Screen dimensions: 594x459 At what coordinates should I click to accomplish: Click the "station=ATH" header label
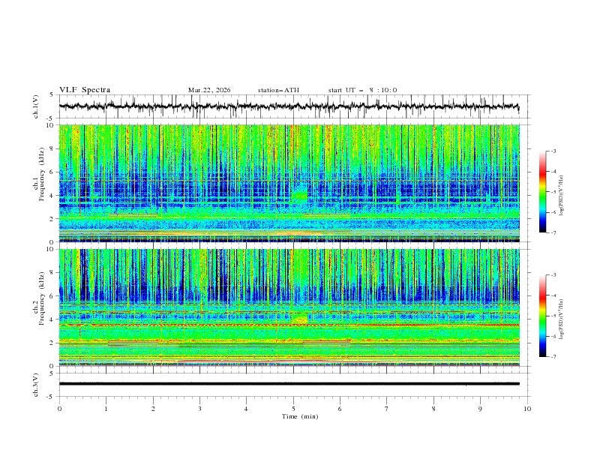278,90
